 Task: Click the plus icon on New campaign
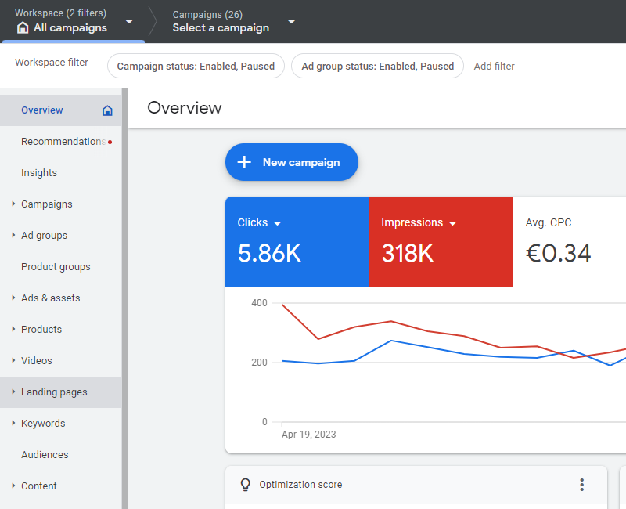pyautogui.click(x=244, y=162)
